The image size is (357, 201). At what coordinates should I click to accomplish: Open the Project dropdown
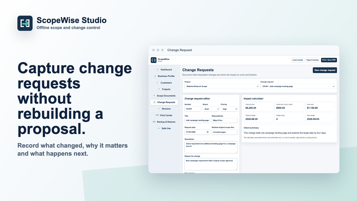(222, 86)
